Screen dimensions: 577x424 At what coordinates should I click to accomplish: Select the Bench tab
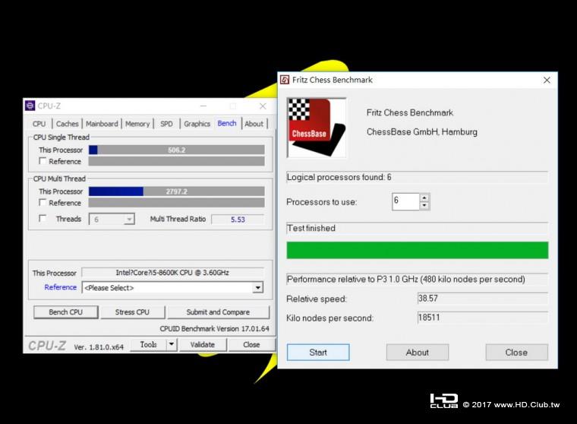[227, 123]
